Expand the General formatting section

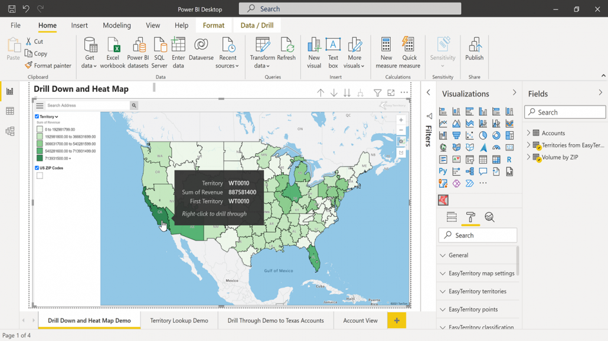[x=478, y=255]
